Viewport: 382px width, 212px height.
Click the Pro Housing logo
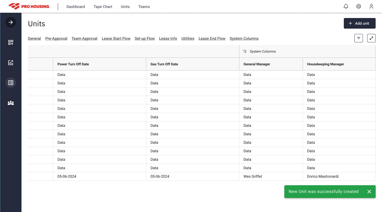click(29, 6)
